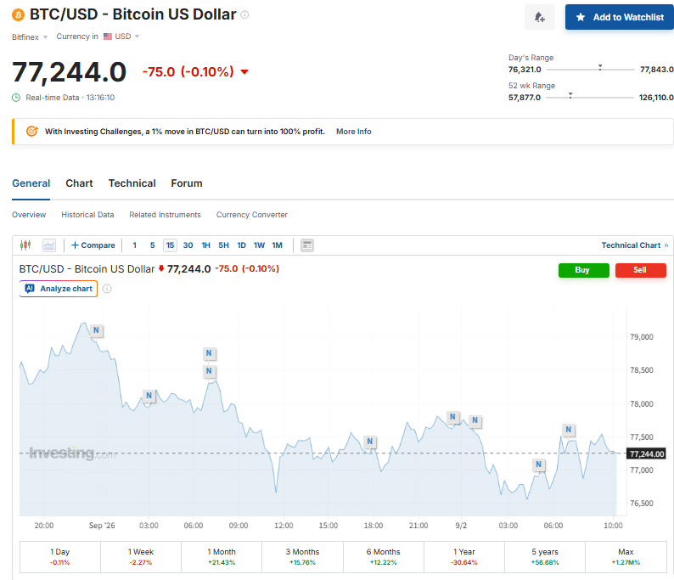
Task: Select the 1 Year performance range
Action: click(463, 557)
